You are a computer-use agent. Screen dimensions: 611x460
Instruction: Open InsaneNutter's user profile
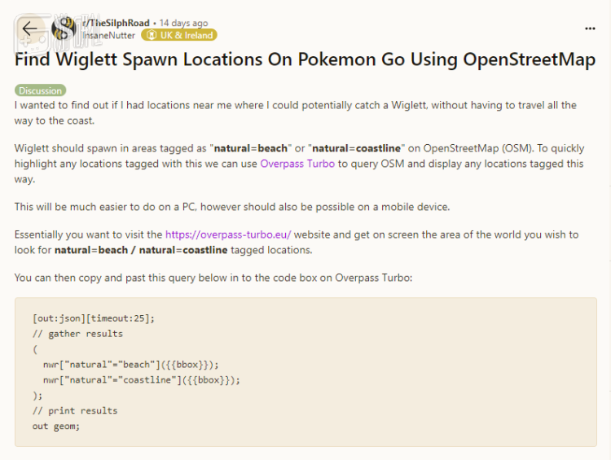click(x=108, y=36)
